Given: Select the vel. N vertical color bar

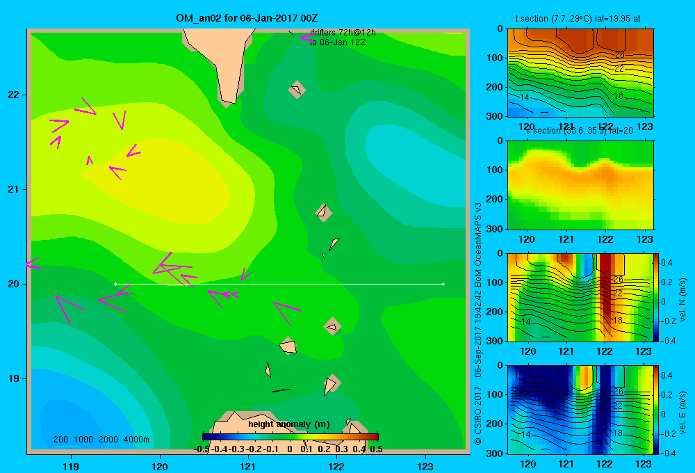Looking at the screenshot, I should coord(657,297).
